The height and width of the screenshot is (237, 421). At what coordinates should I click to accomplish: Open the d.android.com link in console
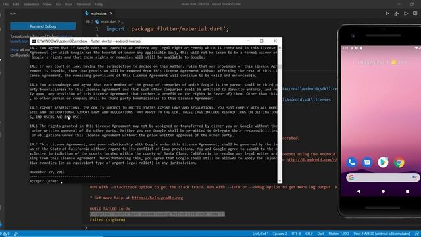tap(311, 159)
